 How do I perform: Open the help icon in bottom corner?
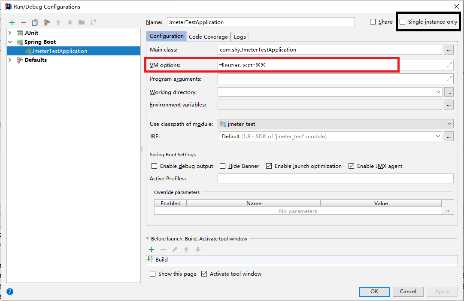[x=9, y=292]
